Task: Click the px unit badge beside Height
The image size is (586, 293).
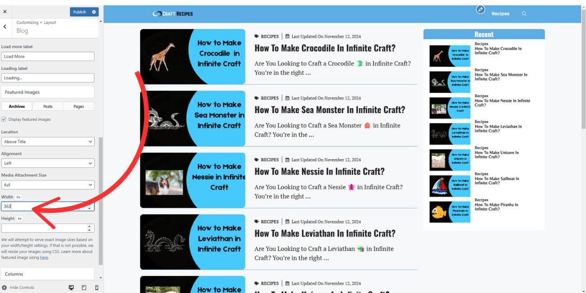Action: [20, 219]
